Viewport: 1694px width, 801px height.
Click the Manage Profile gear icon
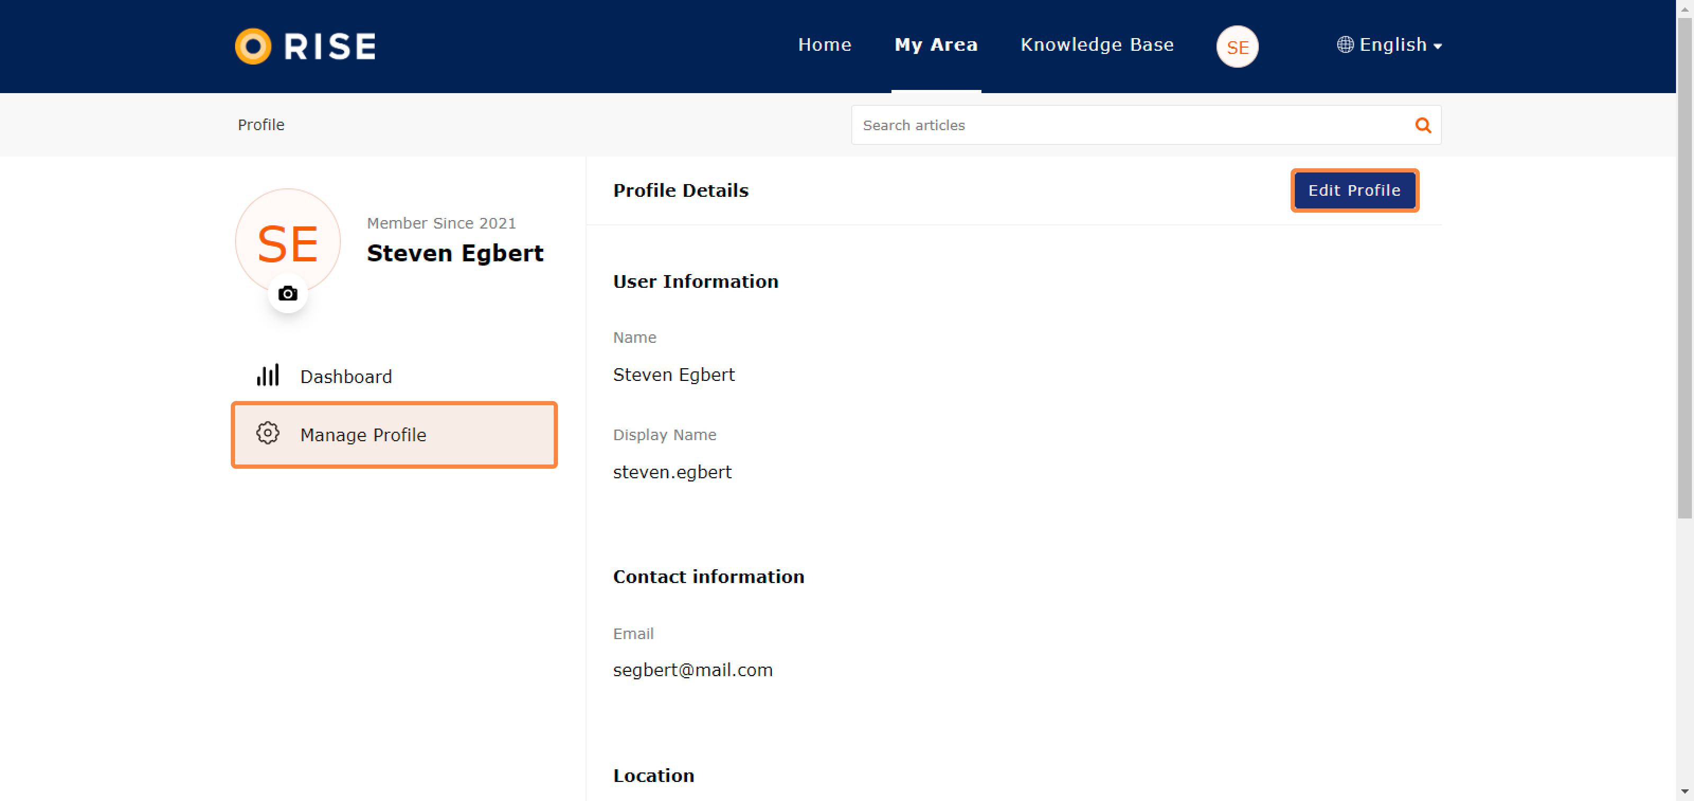point(268,433)
